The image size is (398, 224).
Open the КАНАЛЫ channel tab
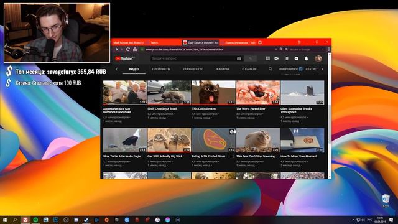point(223,69)
